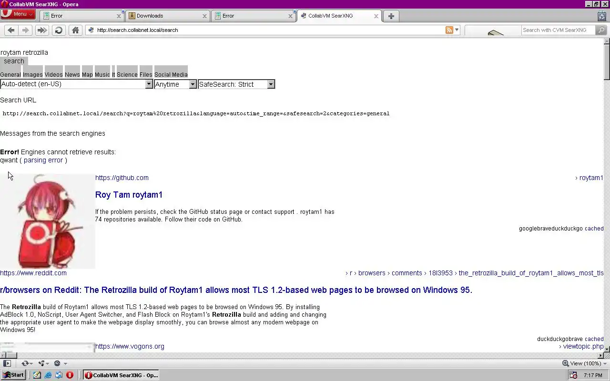The image size is (610, 381).
Task: Click the gray search button
Action: (x=14, y=61)
